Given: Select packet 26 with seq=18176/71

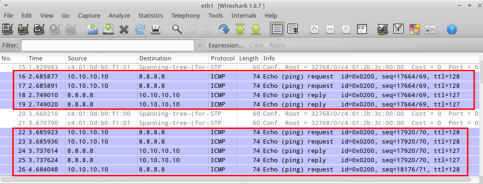Looking at the screenshot, I should (240, 170).
